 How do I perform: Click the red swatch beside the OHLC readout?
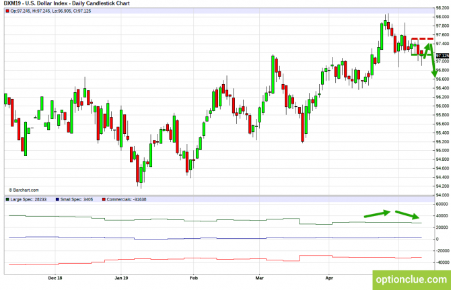click(x=7, y=11)
